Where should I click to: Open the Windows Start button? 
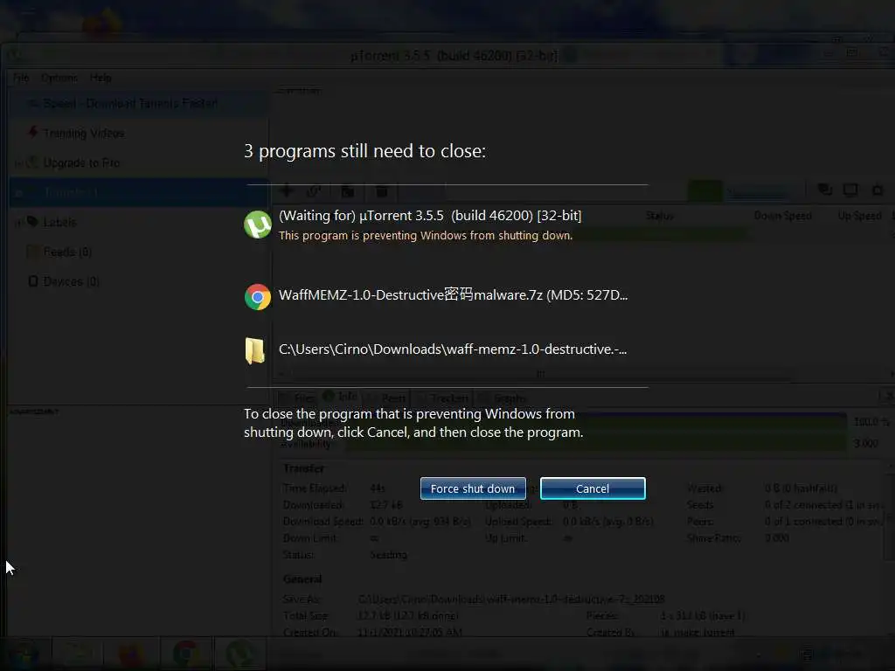pos(23,654)
